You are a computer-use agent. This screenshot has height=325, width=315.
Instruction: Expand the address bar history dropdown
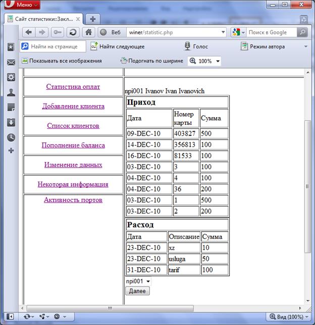[x=223, y=32]
